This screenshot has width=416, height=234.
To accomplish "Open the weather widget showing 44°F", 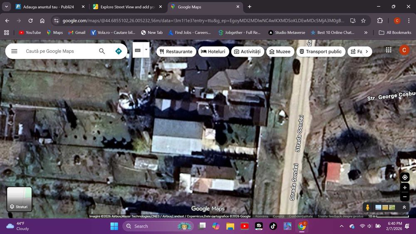I will click(17, 226).
